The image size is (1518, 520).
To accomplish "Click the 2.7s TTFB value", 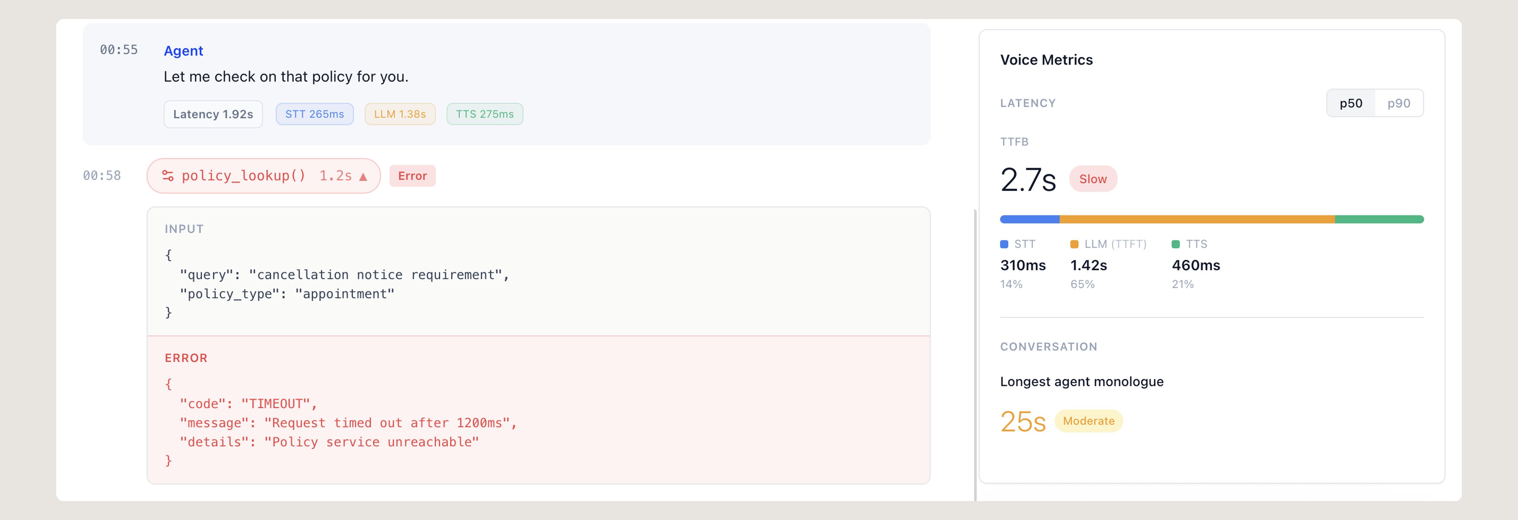I will click(1028, 179).
